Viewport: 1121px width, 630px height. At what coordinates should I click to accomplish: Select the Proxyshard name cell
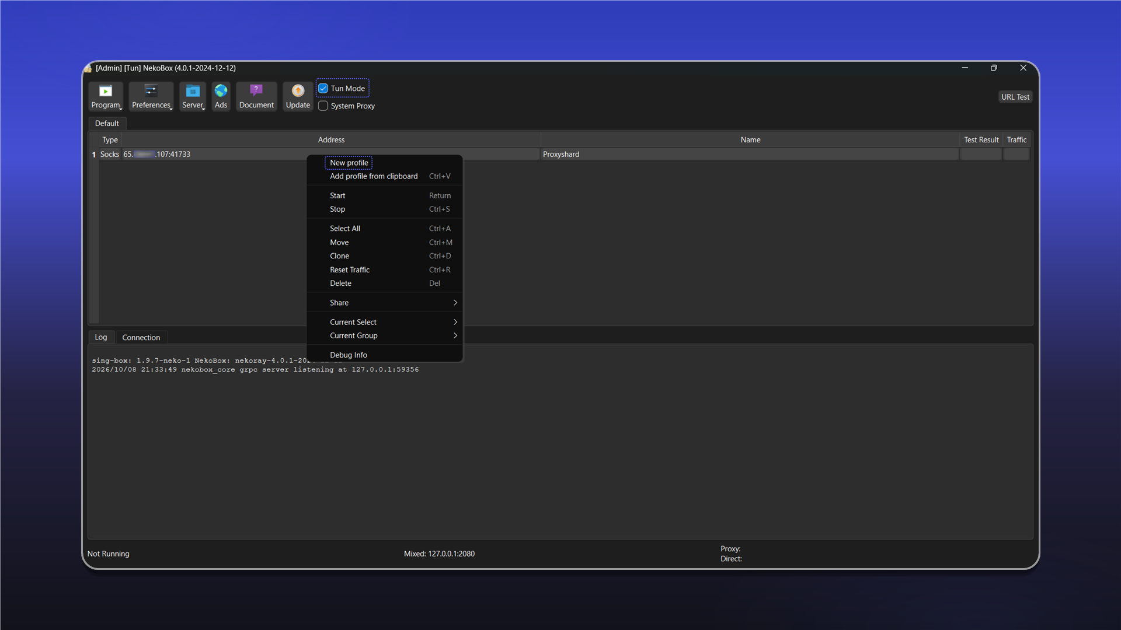750,155
